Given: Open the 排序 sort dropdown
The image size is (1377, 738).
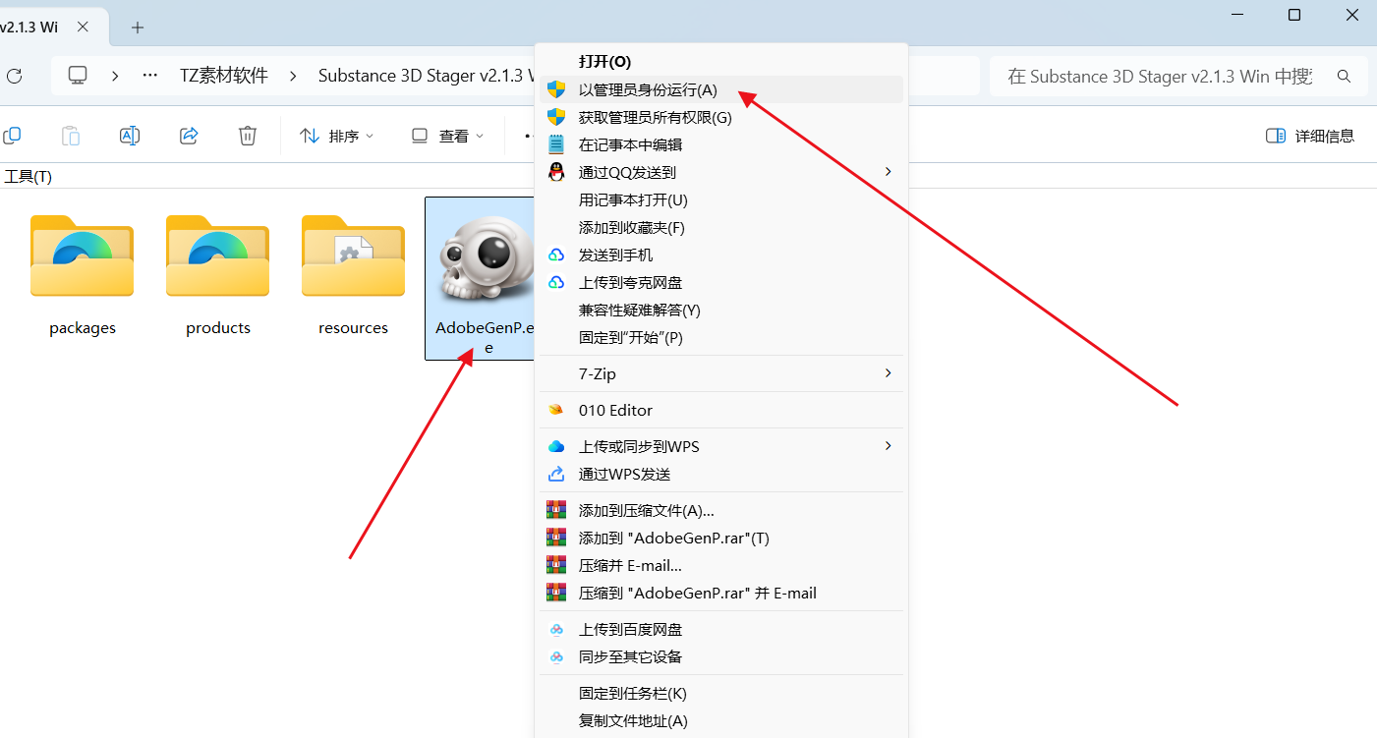Looking at the screenshot, I should (337, 136).
